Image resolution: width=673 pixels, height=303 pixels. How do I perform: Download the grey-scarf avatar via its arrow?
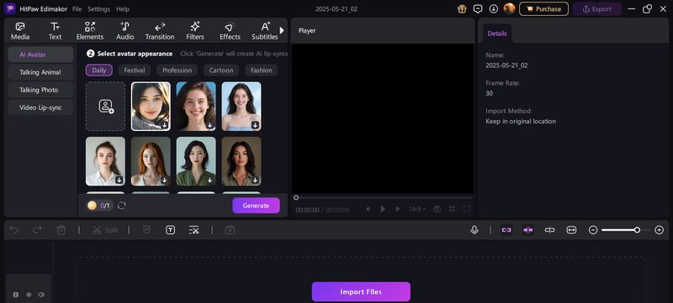point(165,125)
